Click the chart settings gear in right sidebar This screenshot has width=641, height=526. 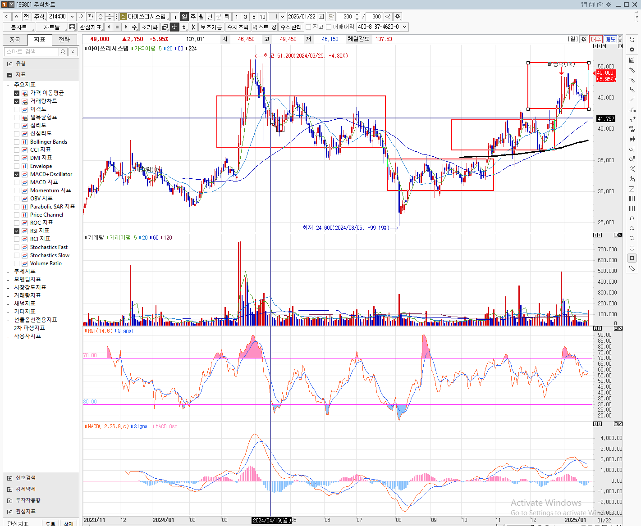click(x=632, y=50)
